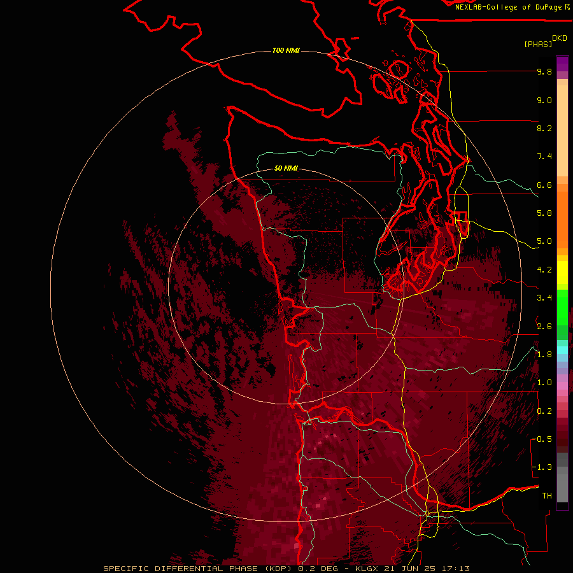
Task: Pick the pink color bar segment
Action: (x=562, y=386)
